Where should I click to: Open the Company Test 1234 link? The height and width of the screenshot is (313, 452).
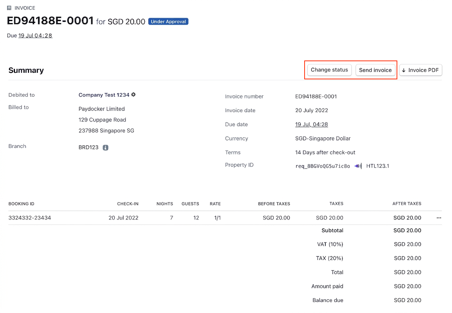coord(104,95)
